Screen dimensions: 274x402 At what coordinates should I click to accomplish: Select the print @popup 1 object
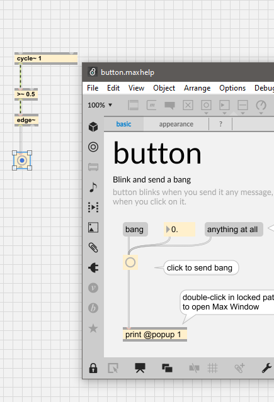pos(155,335)
